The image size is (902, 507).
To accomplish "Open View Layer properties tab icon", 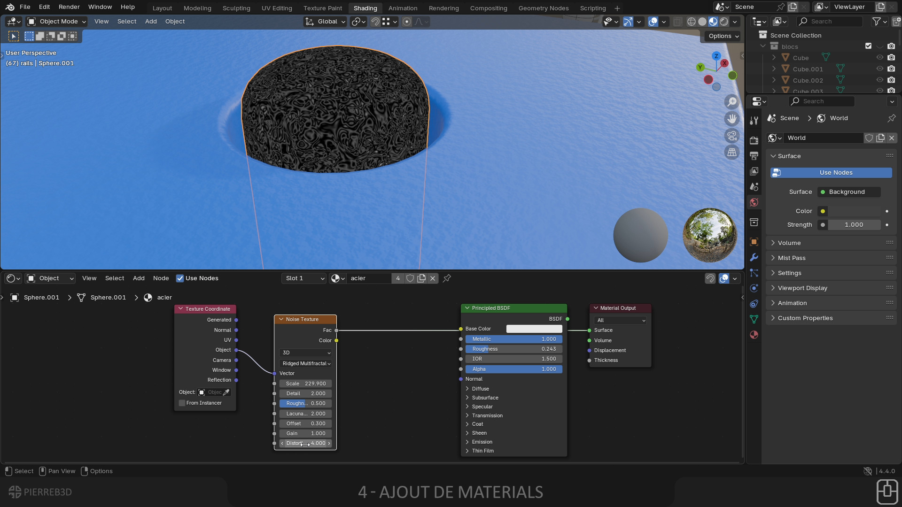I will tap(754, 171).
